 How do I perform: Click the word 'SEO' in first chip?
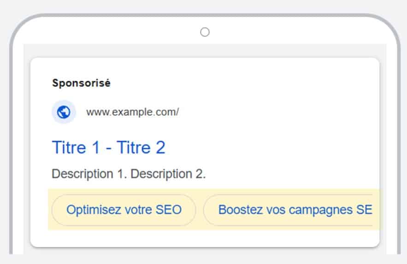tap(168, 210)
